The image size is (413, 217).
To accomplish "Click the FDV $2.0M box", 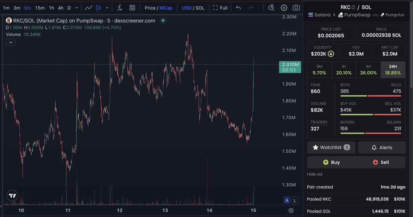I will click(356, 51).
